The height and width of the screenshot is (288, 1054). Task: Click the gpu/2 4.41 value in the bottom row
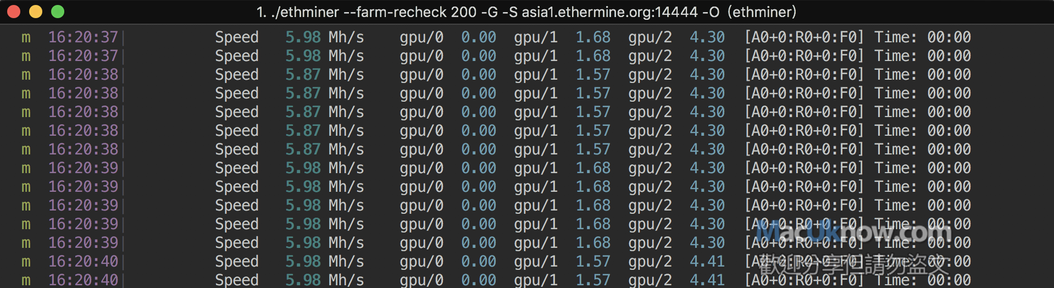(x=707, y=280)
